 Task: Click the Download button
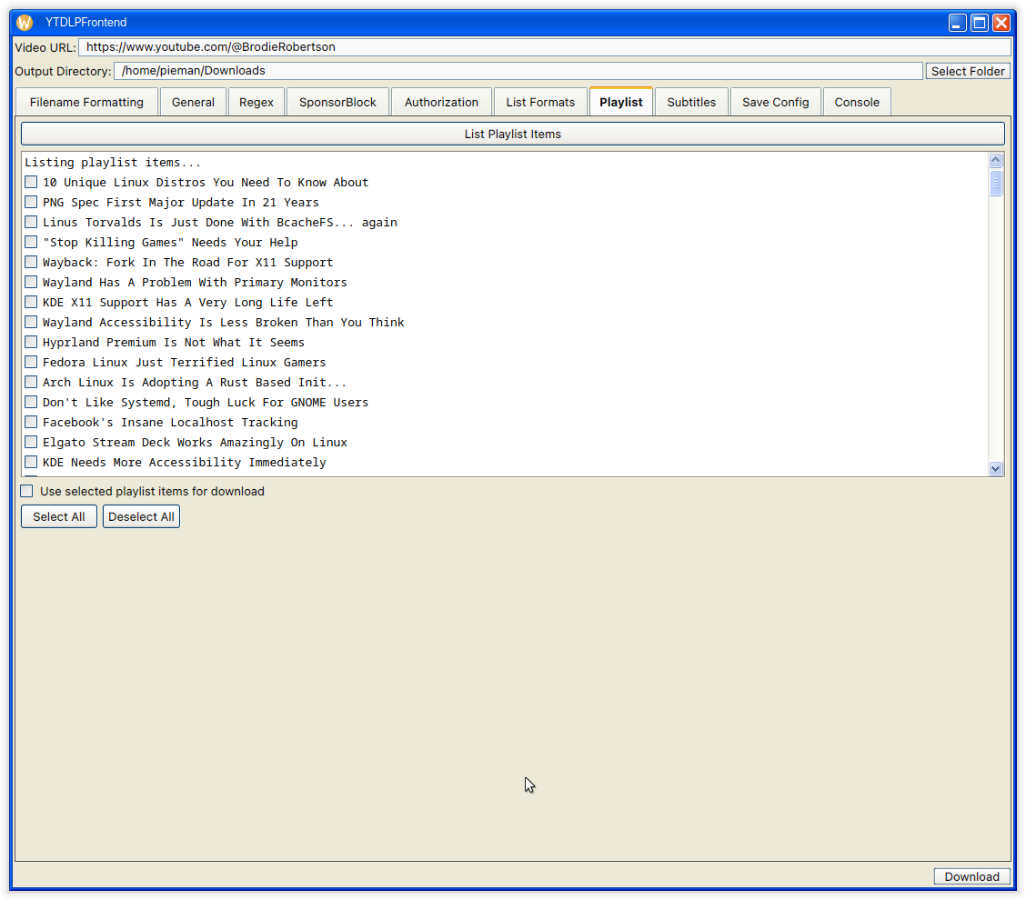(971, 876)
